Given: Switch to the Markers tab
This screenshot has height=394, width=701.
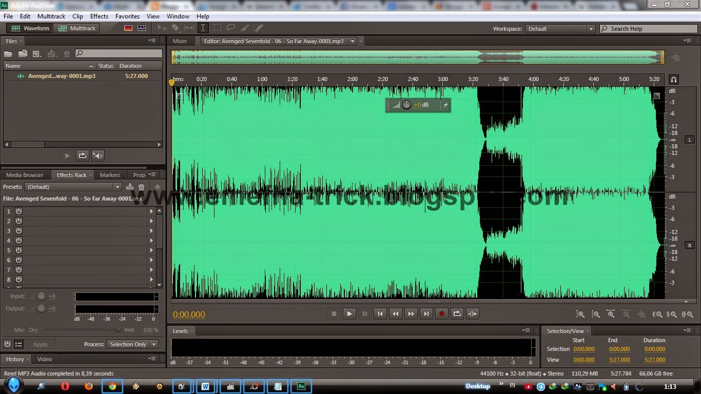Looking at the screenshot, I should tap(110, 175).
